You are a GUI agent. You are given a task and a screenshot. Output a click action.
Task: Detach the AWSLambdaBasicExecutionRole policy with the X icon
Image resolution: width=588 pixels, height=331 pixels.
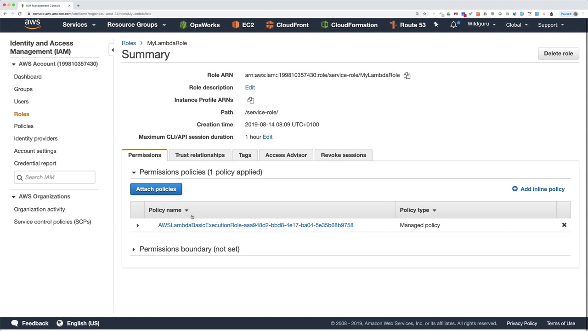564,225
